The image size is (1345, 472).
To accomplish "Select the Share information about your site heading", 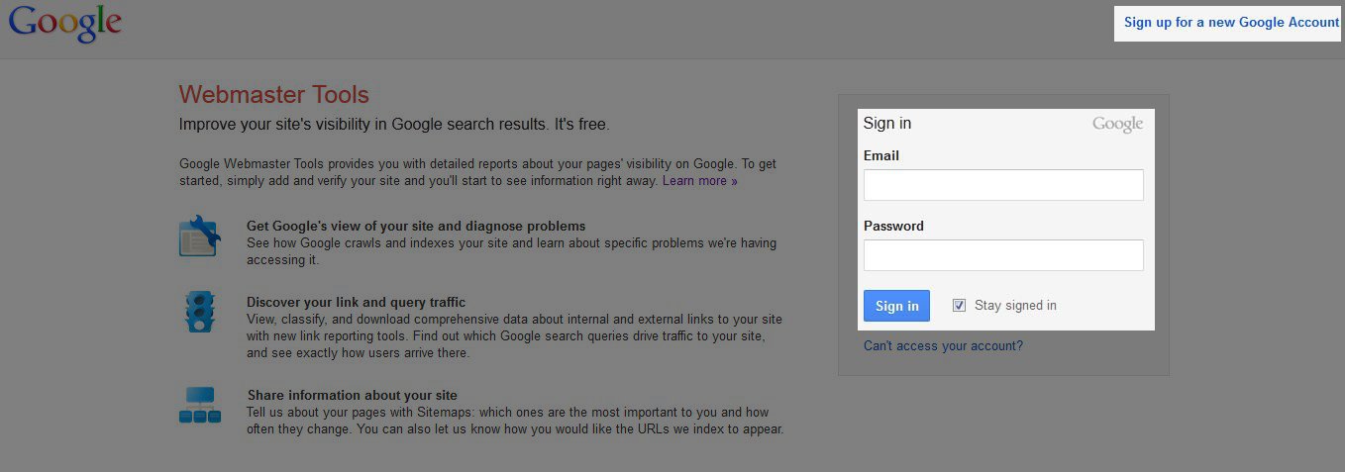I will click(352, 395).
